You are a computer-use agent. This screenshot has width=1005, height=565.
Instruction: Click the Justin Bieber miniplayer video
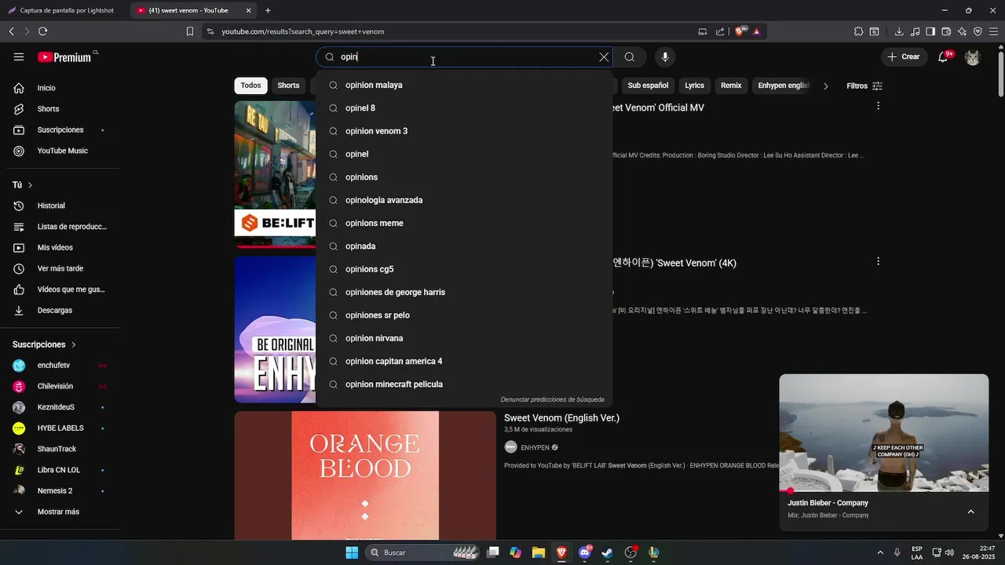tap(884, 432)
